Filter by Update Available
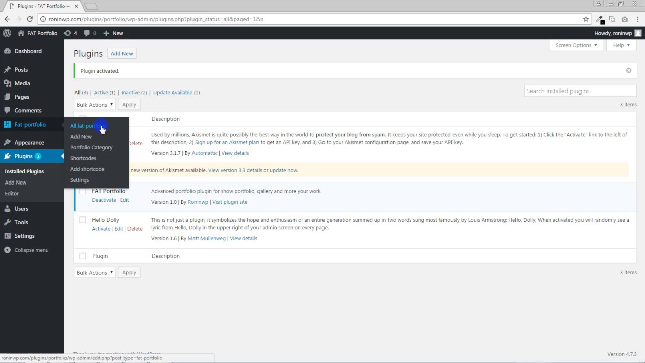This screenshot has height=363, width=645. 173,93
